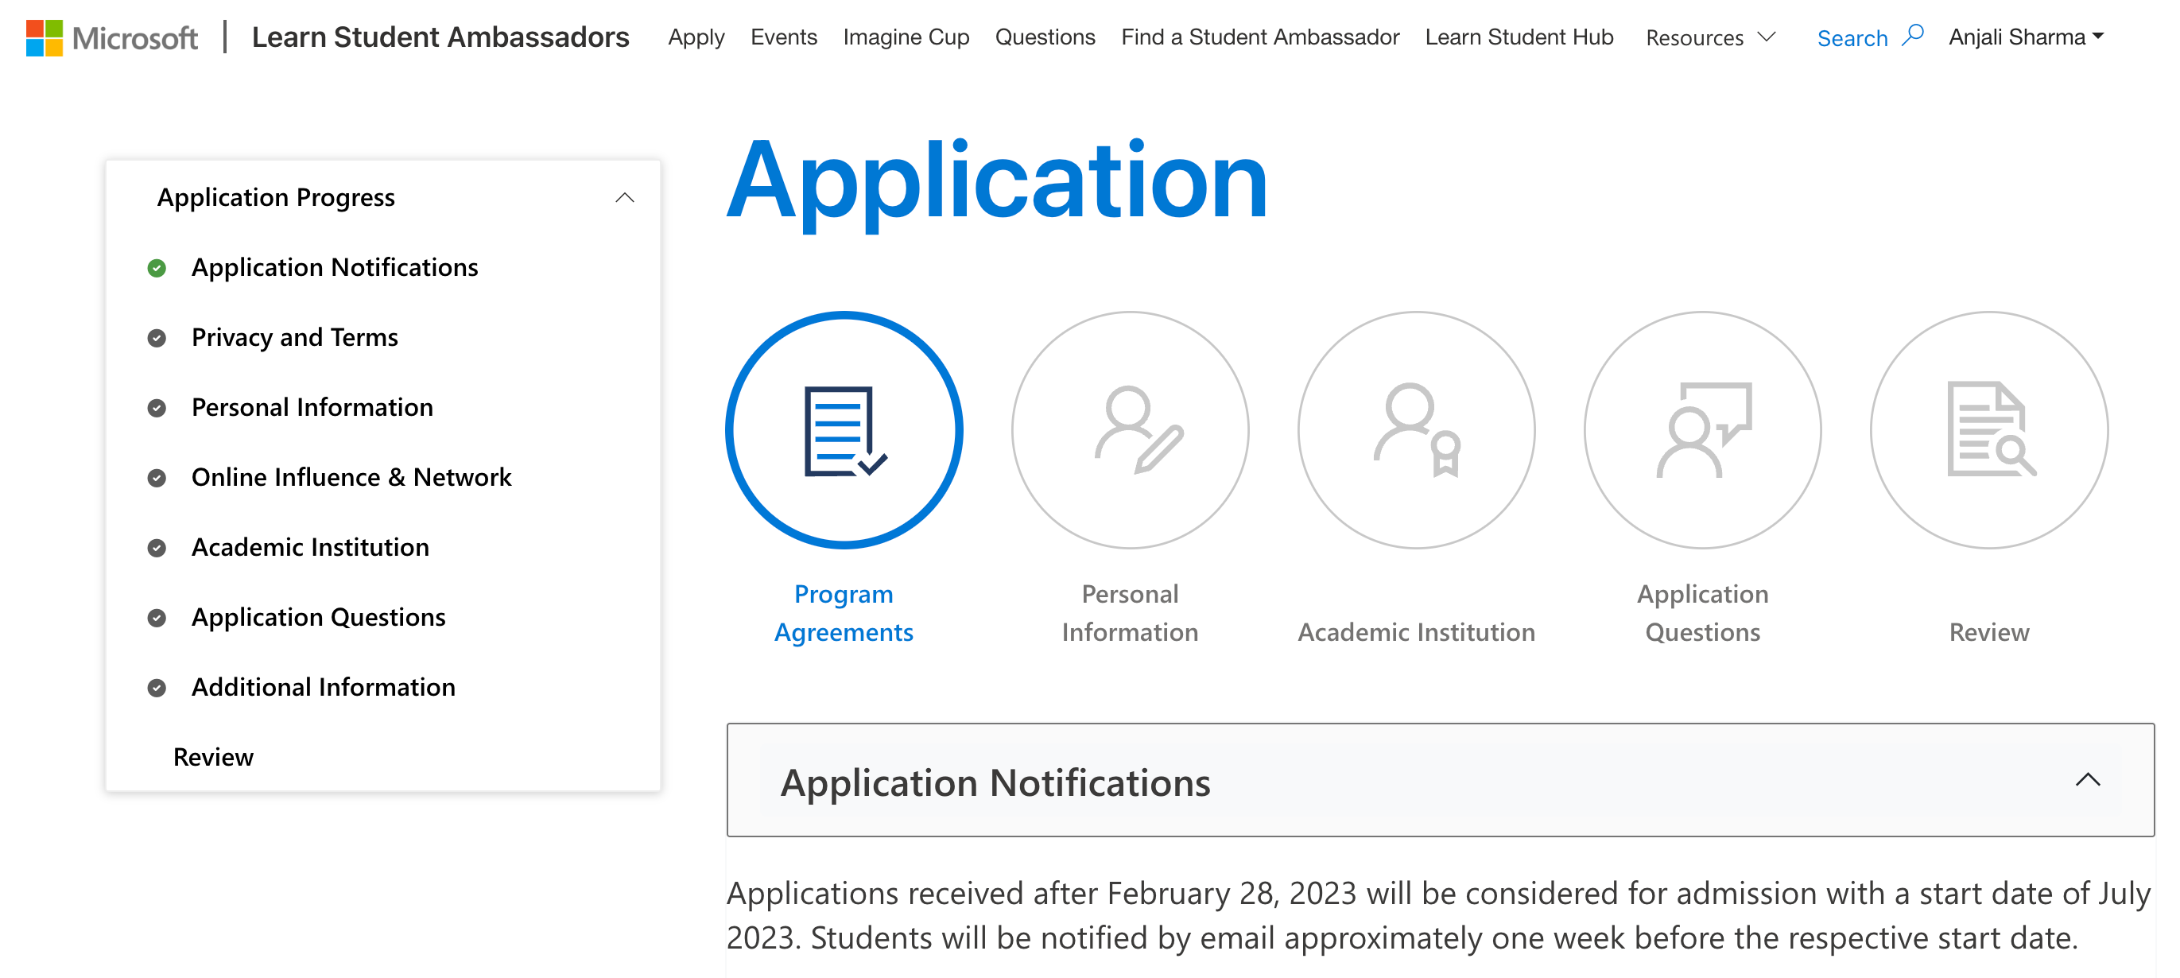Screen dimensions: 2180x978
Task: Click check mark beside Online Influence & Network
Action: click(x=157, y=478)
